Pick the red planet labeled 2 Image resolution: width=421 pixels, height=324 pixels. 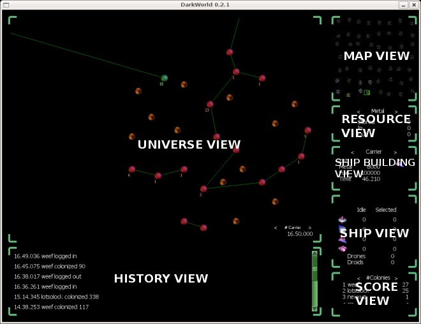[x=203, y=189]
